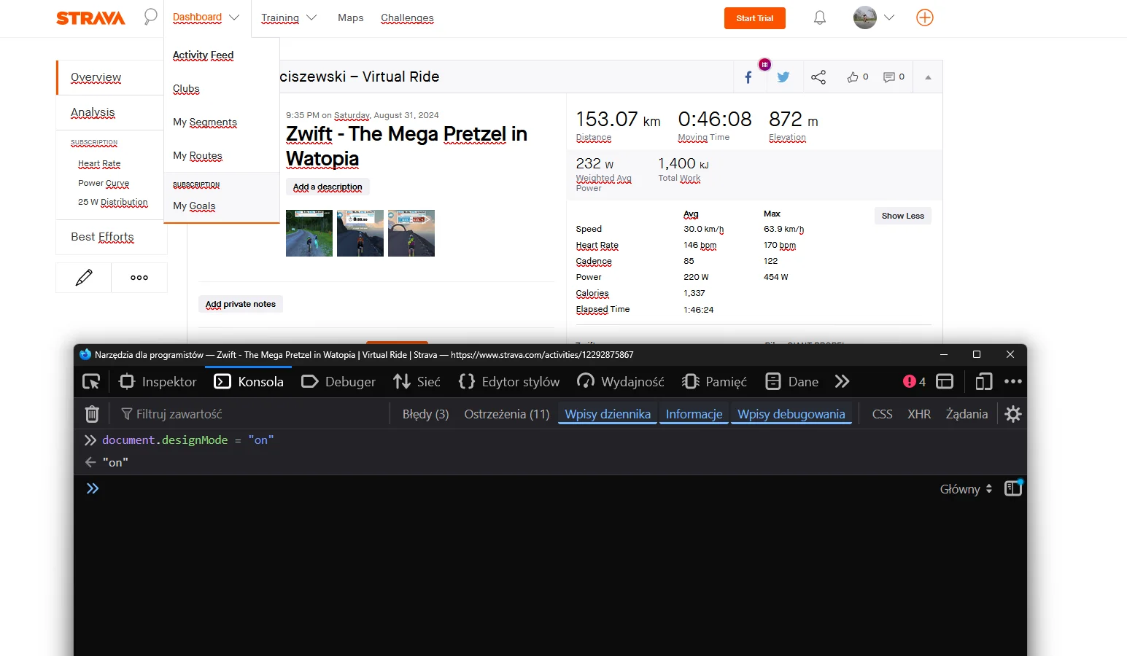The image size is (1127, 656).
Task: Open the notifications bell
Action: click(820, 17)
